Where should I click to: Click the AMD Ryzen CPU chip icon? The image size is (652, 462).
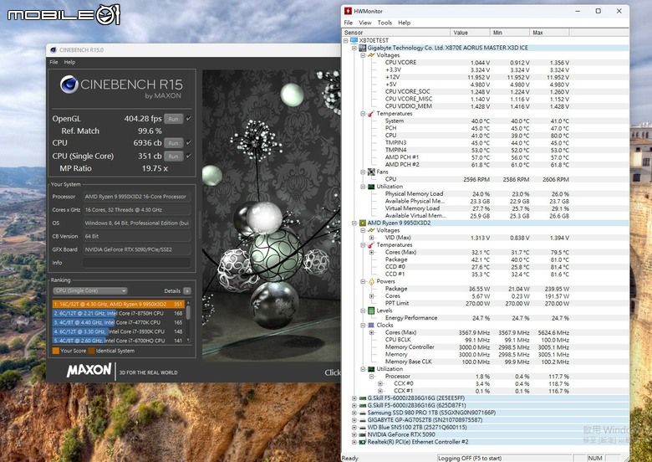coord(363,223)
